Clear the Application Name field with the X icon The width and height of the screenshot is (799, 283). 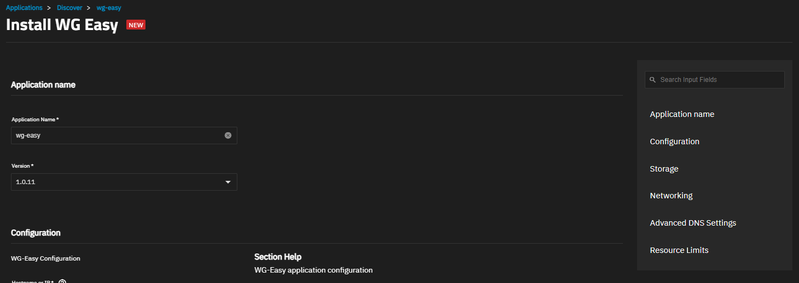tap(228, 135)
